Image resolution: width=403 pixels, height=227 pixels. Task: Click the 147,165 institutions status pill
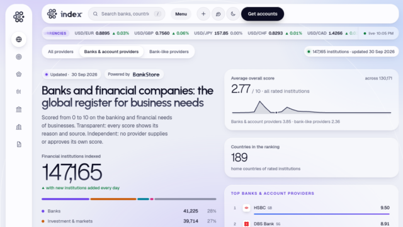(x=351, y=52)
